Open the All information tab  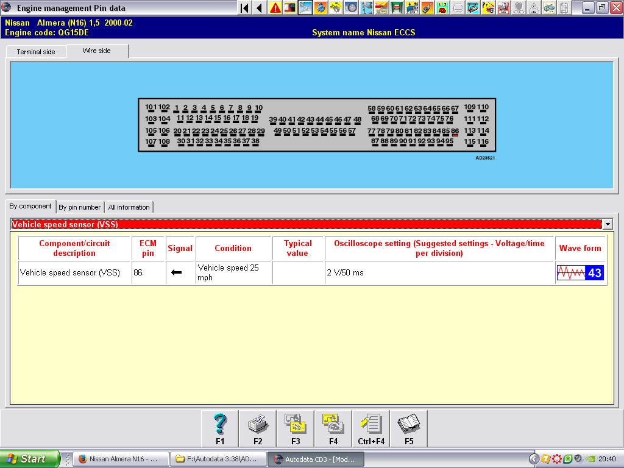[129, 207]
